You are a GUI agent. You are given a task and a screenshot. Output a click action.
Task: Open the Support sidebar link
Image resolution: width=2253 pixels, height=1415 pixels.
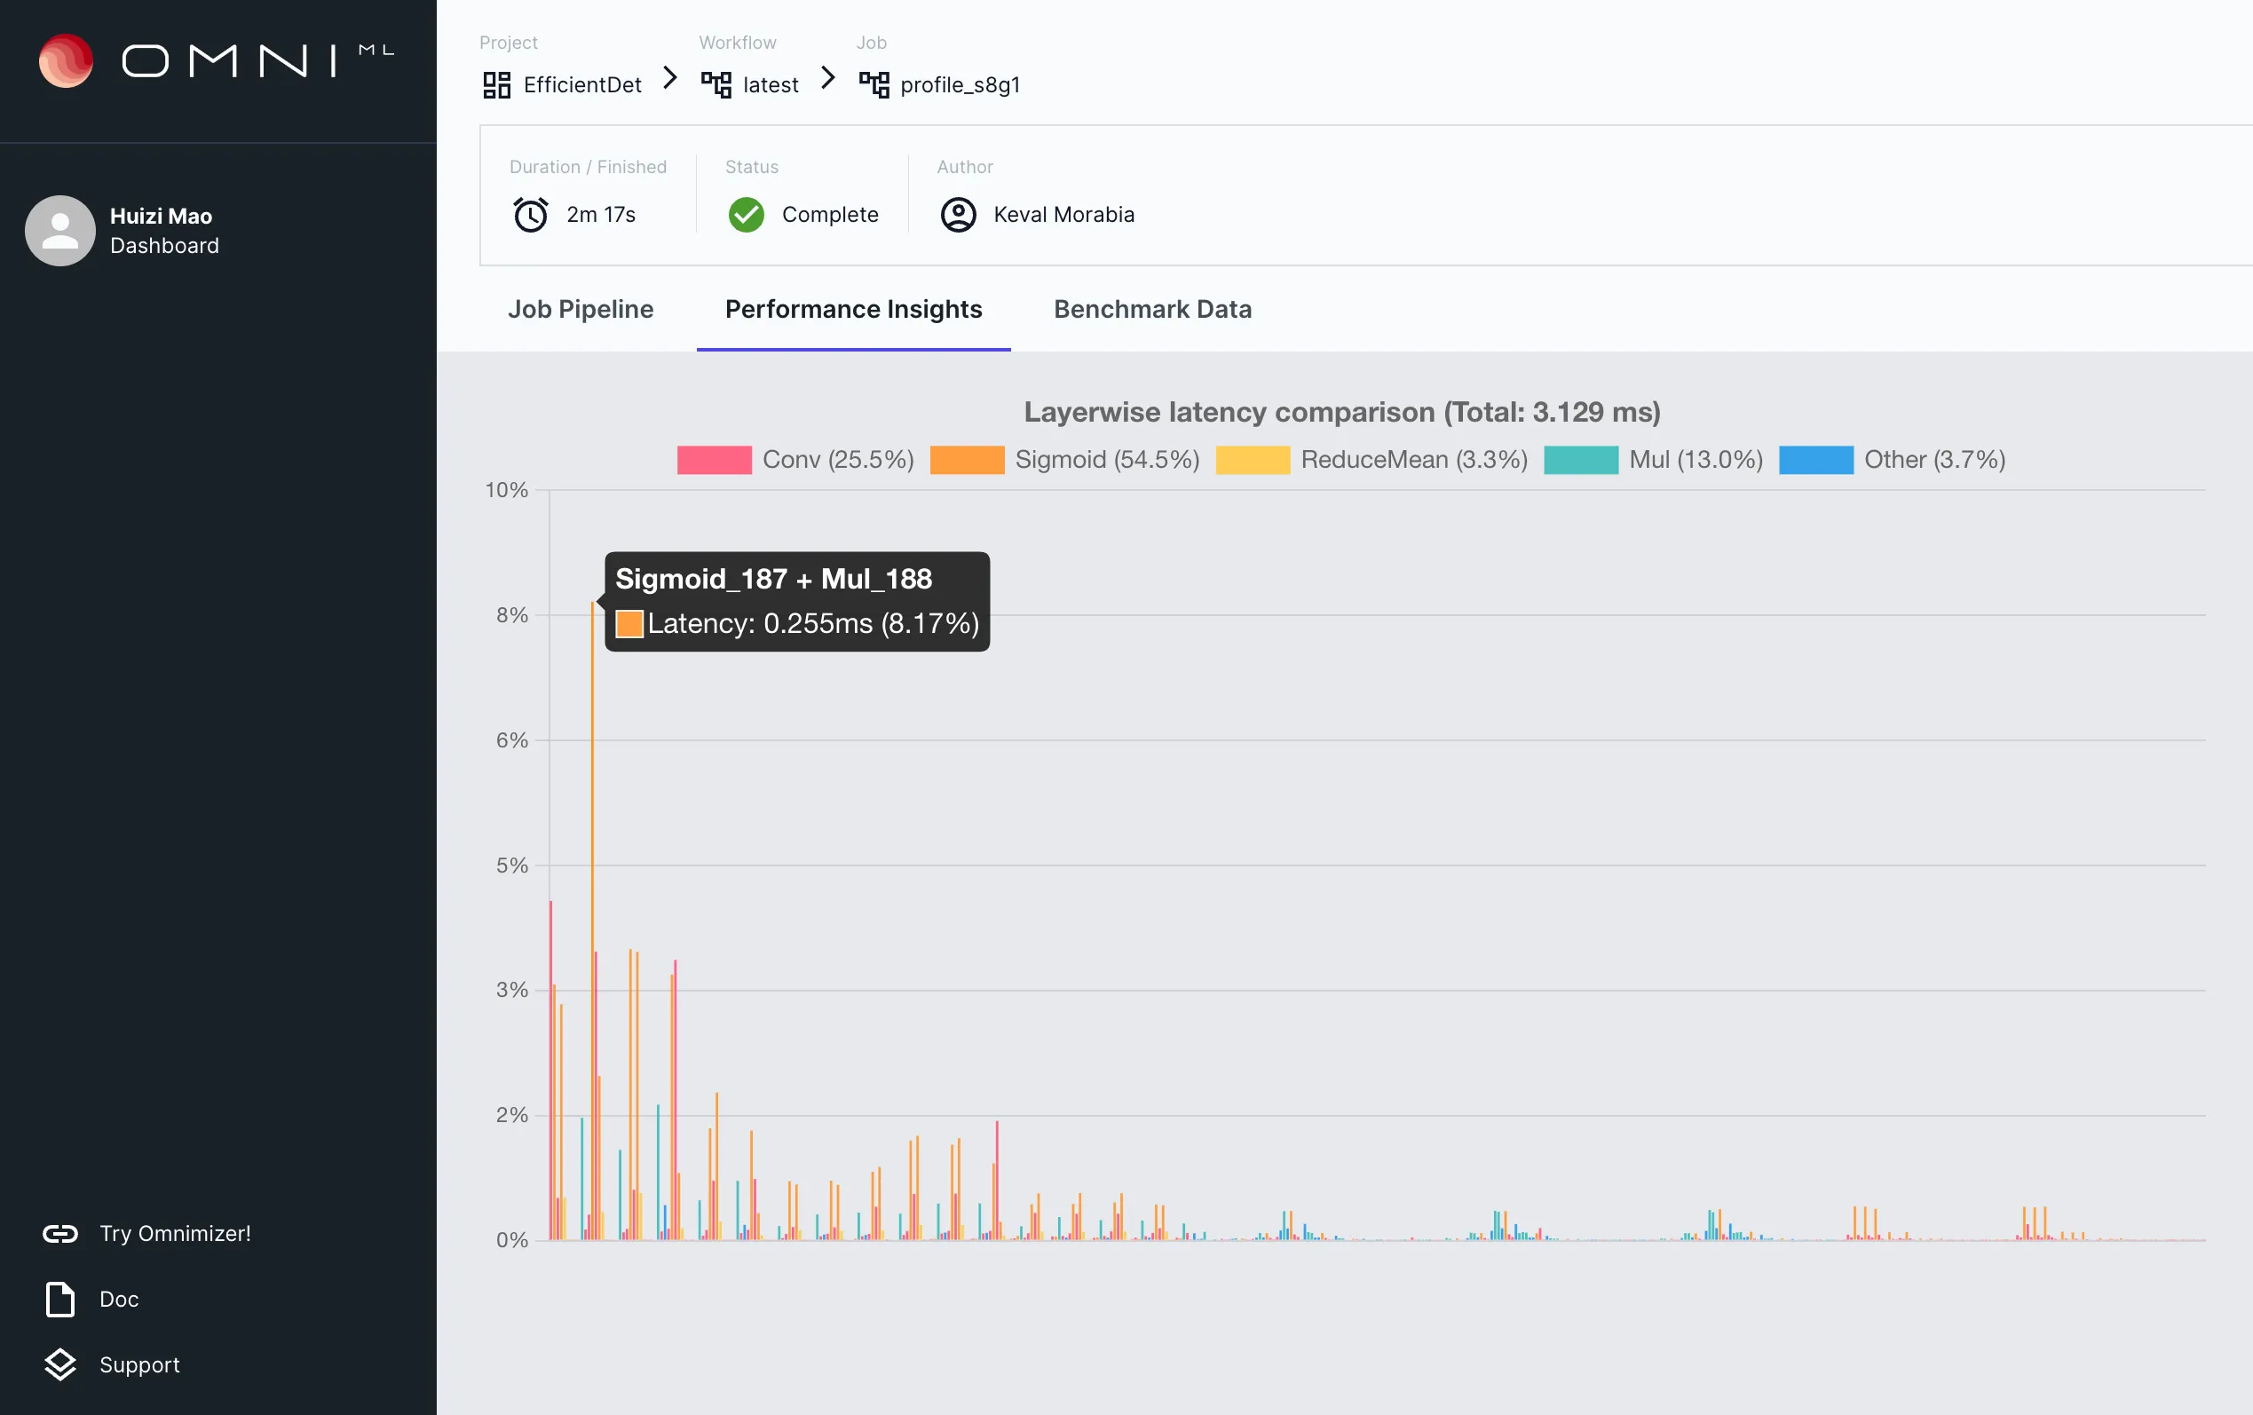point(139,1364)
